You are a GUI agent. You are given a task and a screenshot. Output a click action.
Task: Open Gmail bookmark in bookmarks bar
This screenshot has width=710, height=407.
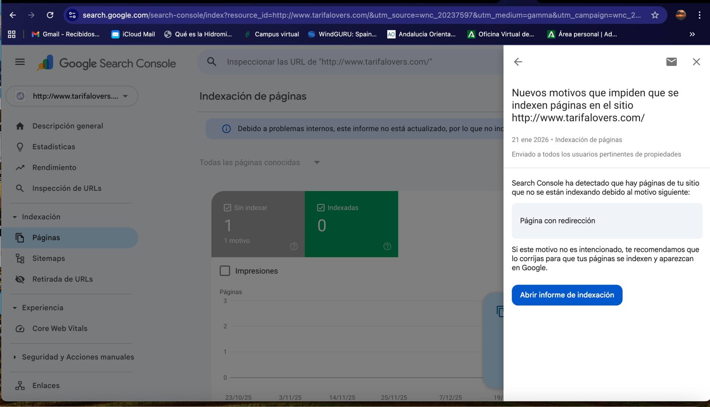point(66,34)
